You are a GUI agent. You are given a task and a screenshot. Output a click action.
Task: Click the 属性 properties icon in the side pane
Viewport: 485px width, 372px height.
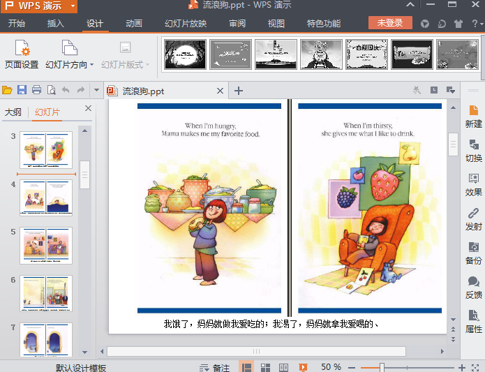474,322
